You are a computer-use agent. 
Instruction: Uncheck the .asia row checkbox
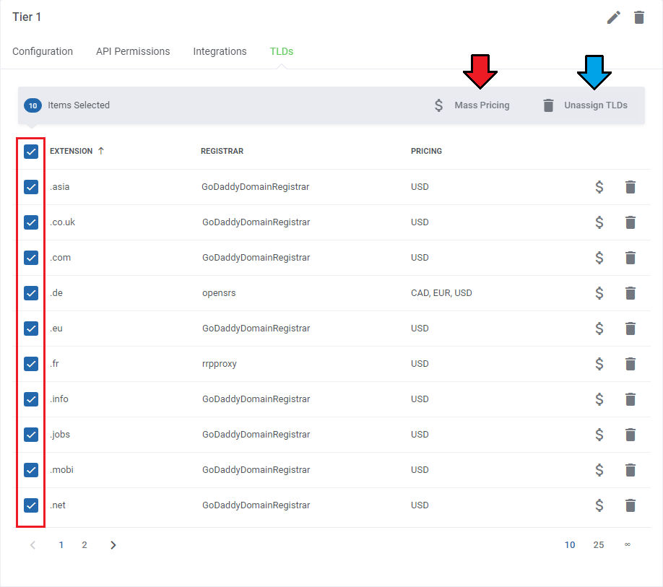pos(31,187)
